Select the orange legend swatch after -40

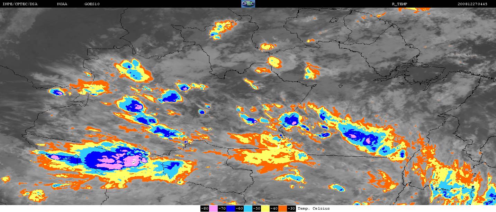pyautogui.click(x=283, y=209)
